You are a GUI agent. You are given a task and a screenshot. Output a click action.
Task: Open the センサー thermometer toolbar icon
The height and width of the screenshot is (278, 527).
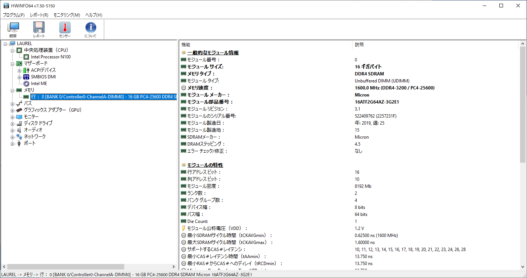point(65,30)
